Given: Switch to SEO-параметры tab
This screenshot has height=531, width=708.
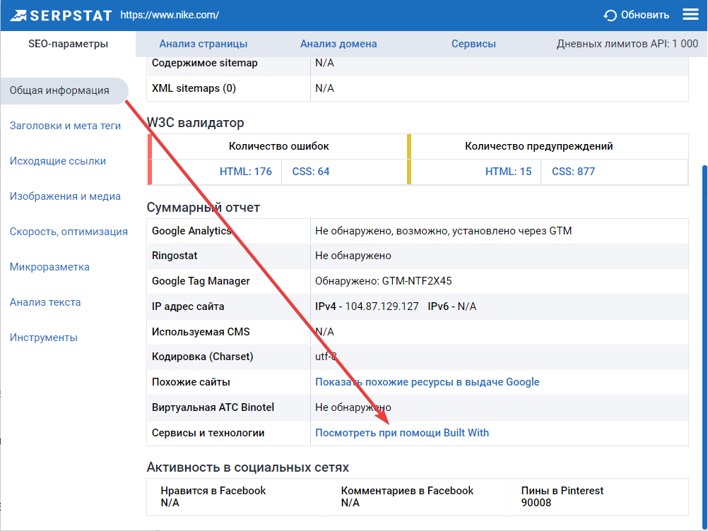Looking at the screenshot, I should (68, 44).
